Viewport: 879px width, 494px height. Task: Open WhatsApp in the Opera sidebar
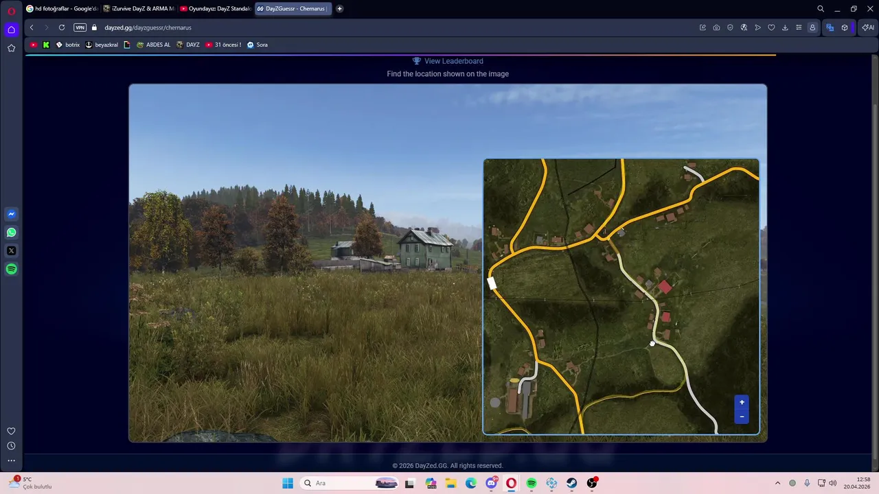(x=11, y=233)
